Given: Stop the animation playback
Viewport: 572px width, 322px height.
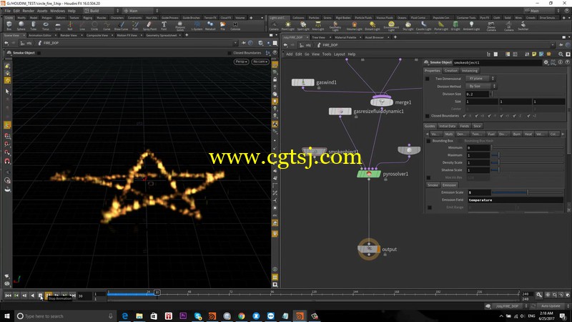Looking at the screenshot, I should (x=41, y=296).
